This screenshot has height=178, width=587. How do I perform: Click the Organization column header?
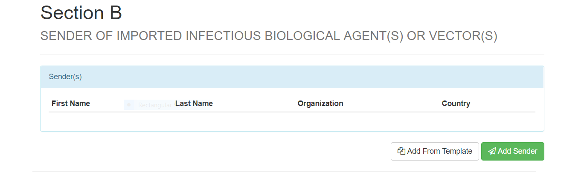(x=320, y=103)
